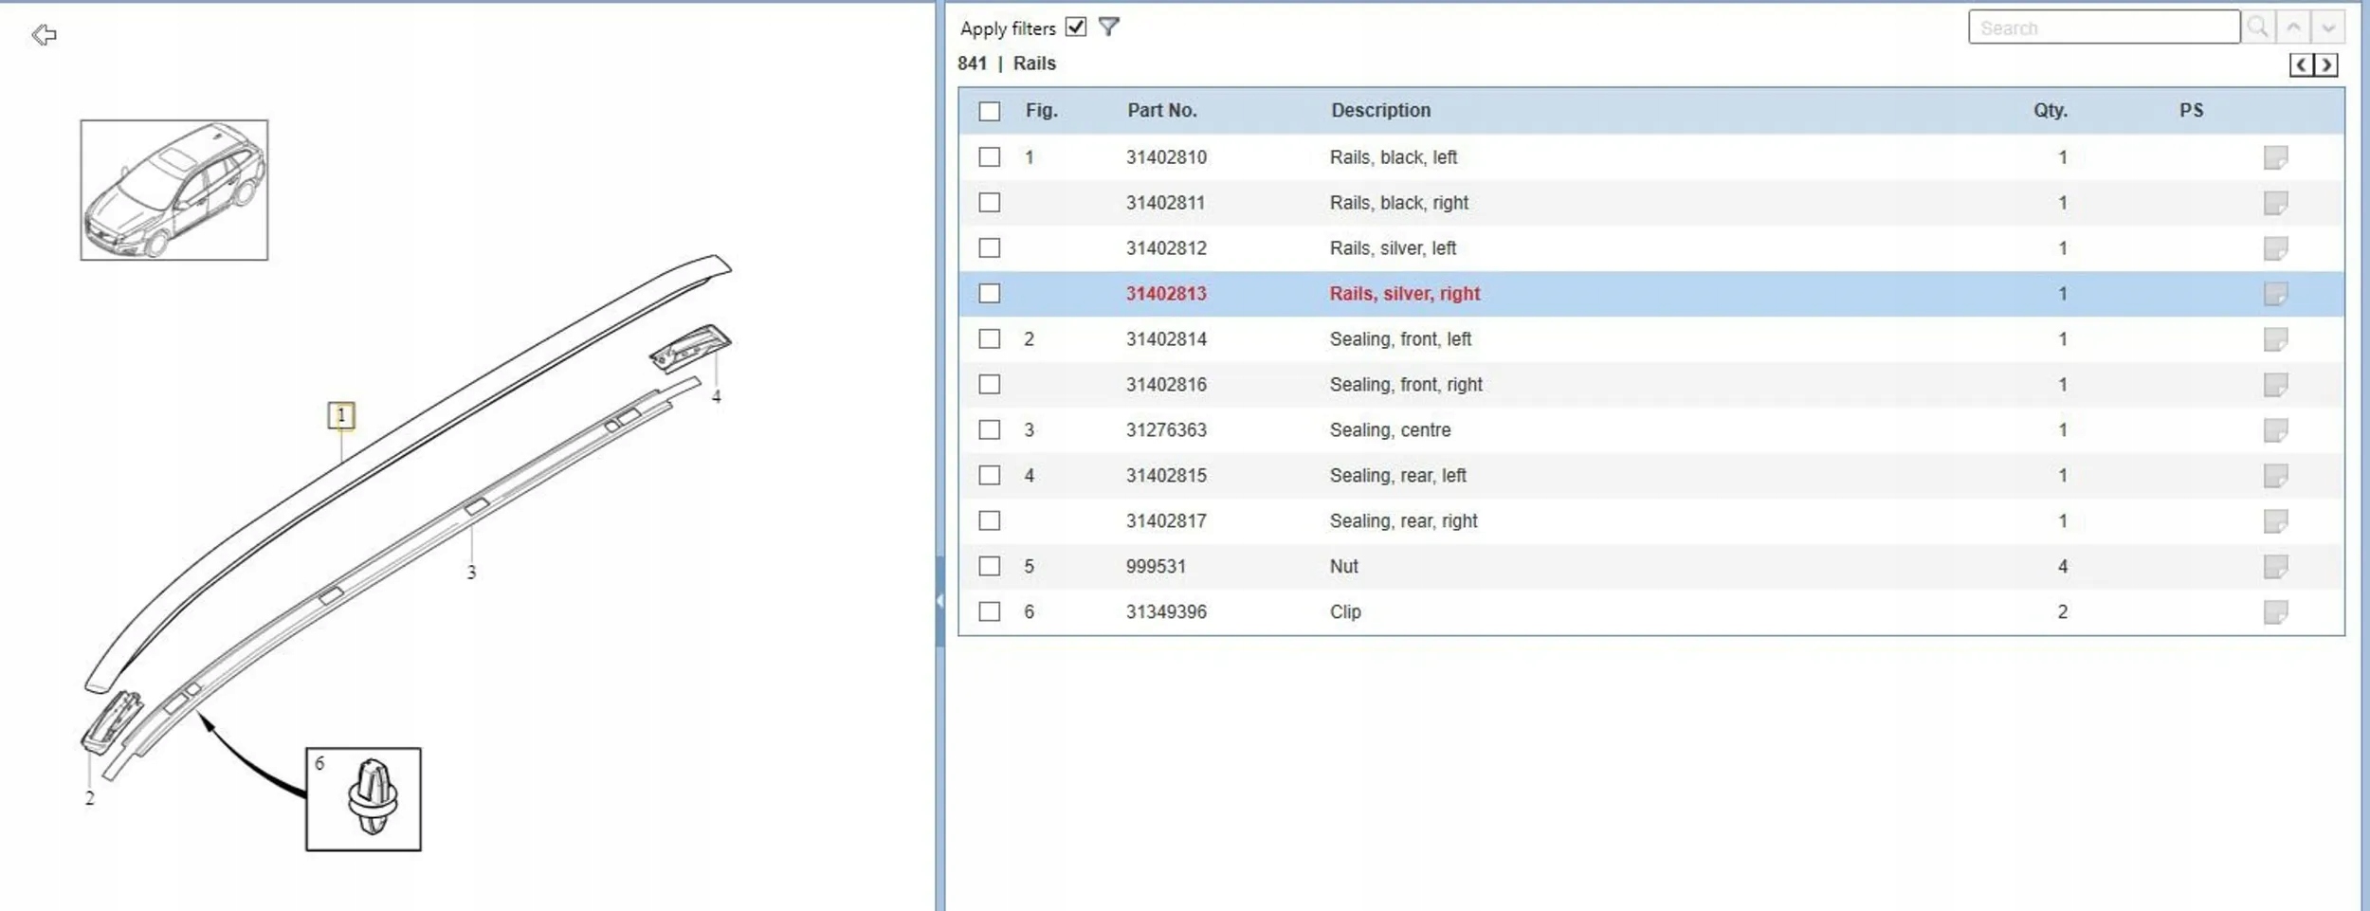
Task: Select 'Sealing, front, left' description
Action: [x=1400, y=339]
